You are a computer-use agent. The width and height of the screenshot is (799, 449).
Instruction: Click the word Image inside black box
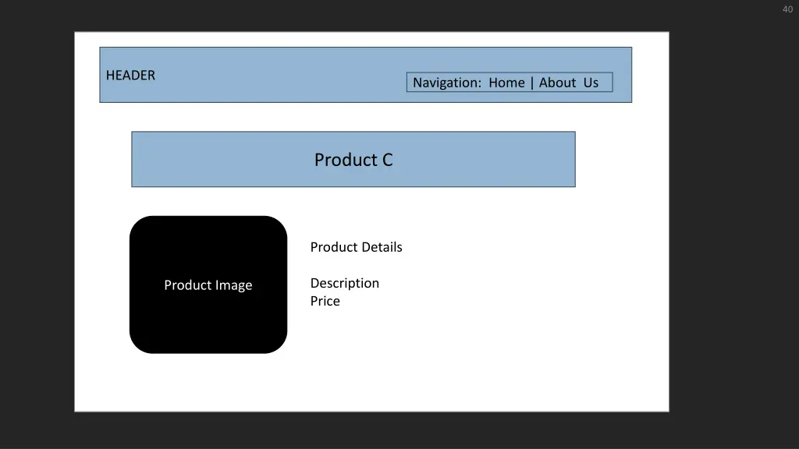point(234,285)
